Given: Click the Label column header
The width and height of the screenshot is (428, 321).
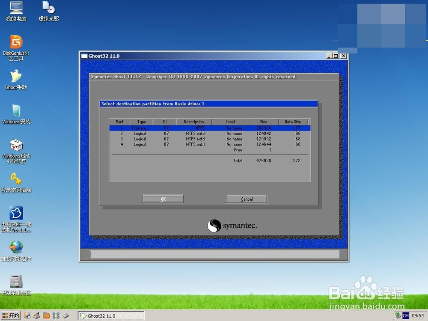Looking at the screenshot, I should pos(230,122).
